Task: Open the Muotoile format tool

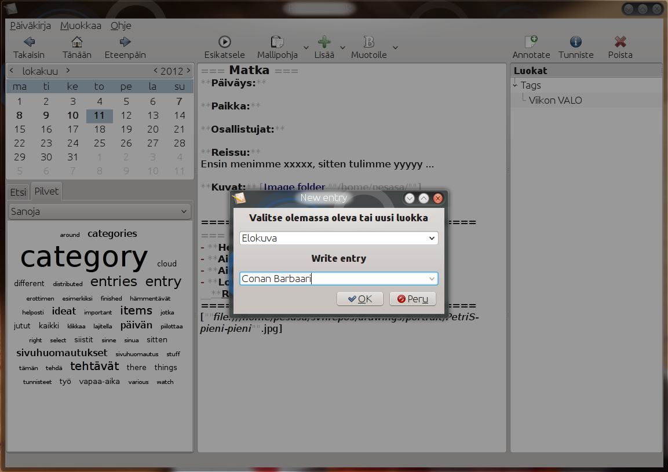Action: point(369,42)
